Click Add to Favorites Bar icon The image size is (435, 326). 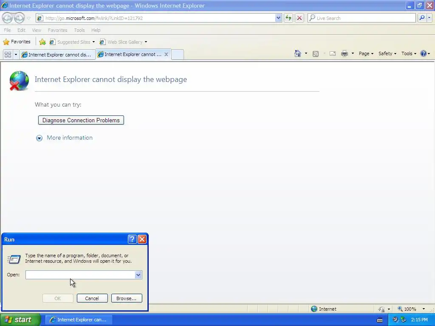point(42,42)
